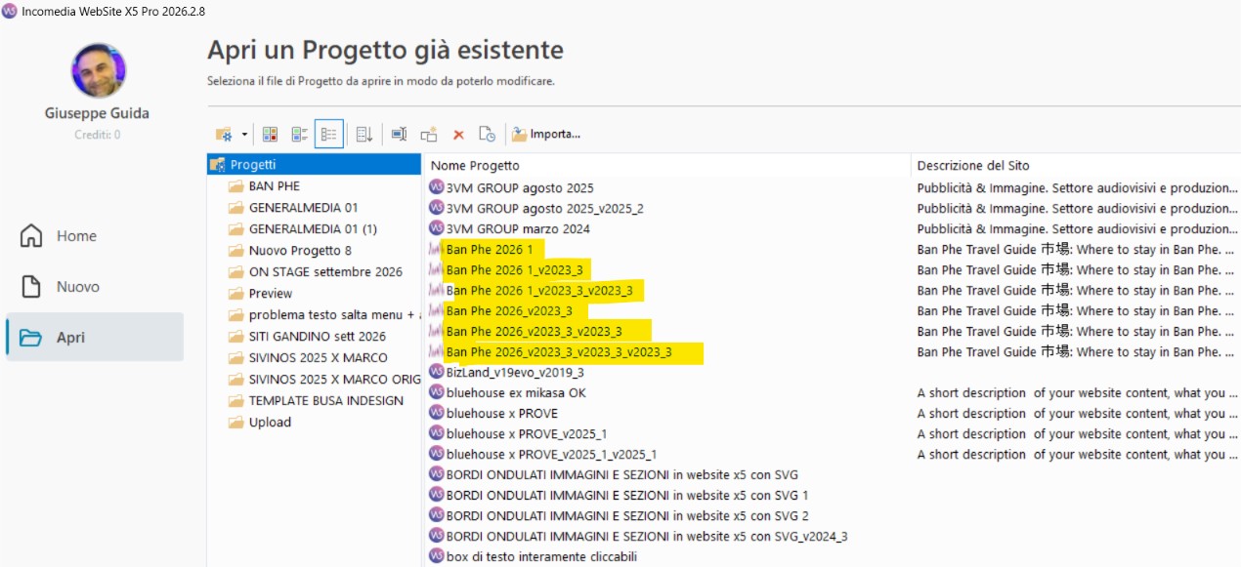Click the Rename project toolbar icon

(399, 134)
